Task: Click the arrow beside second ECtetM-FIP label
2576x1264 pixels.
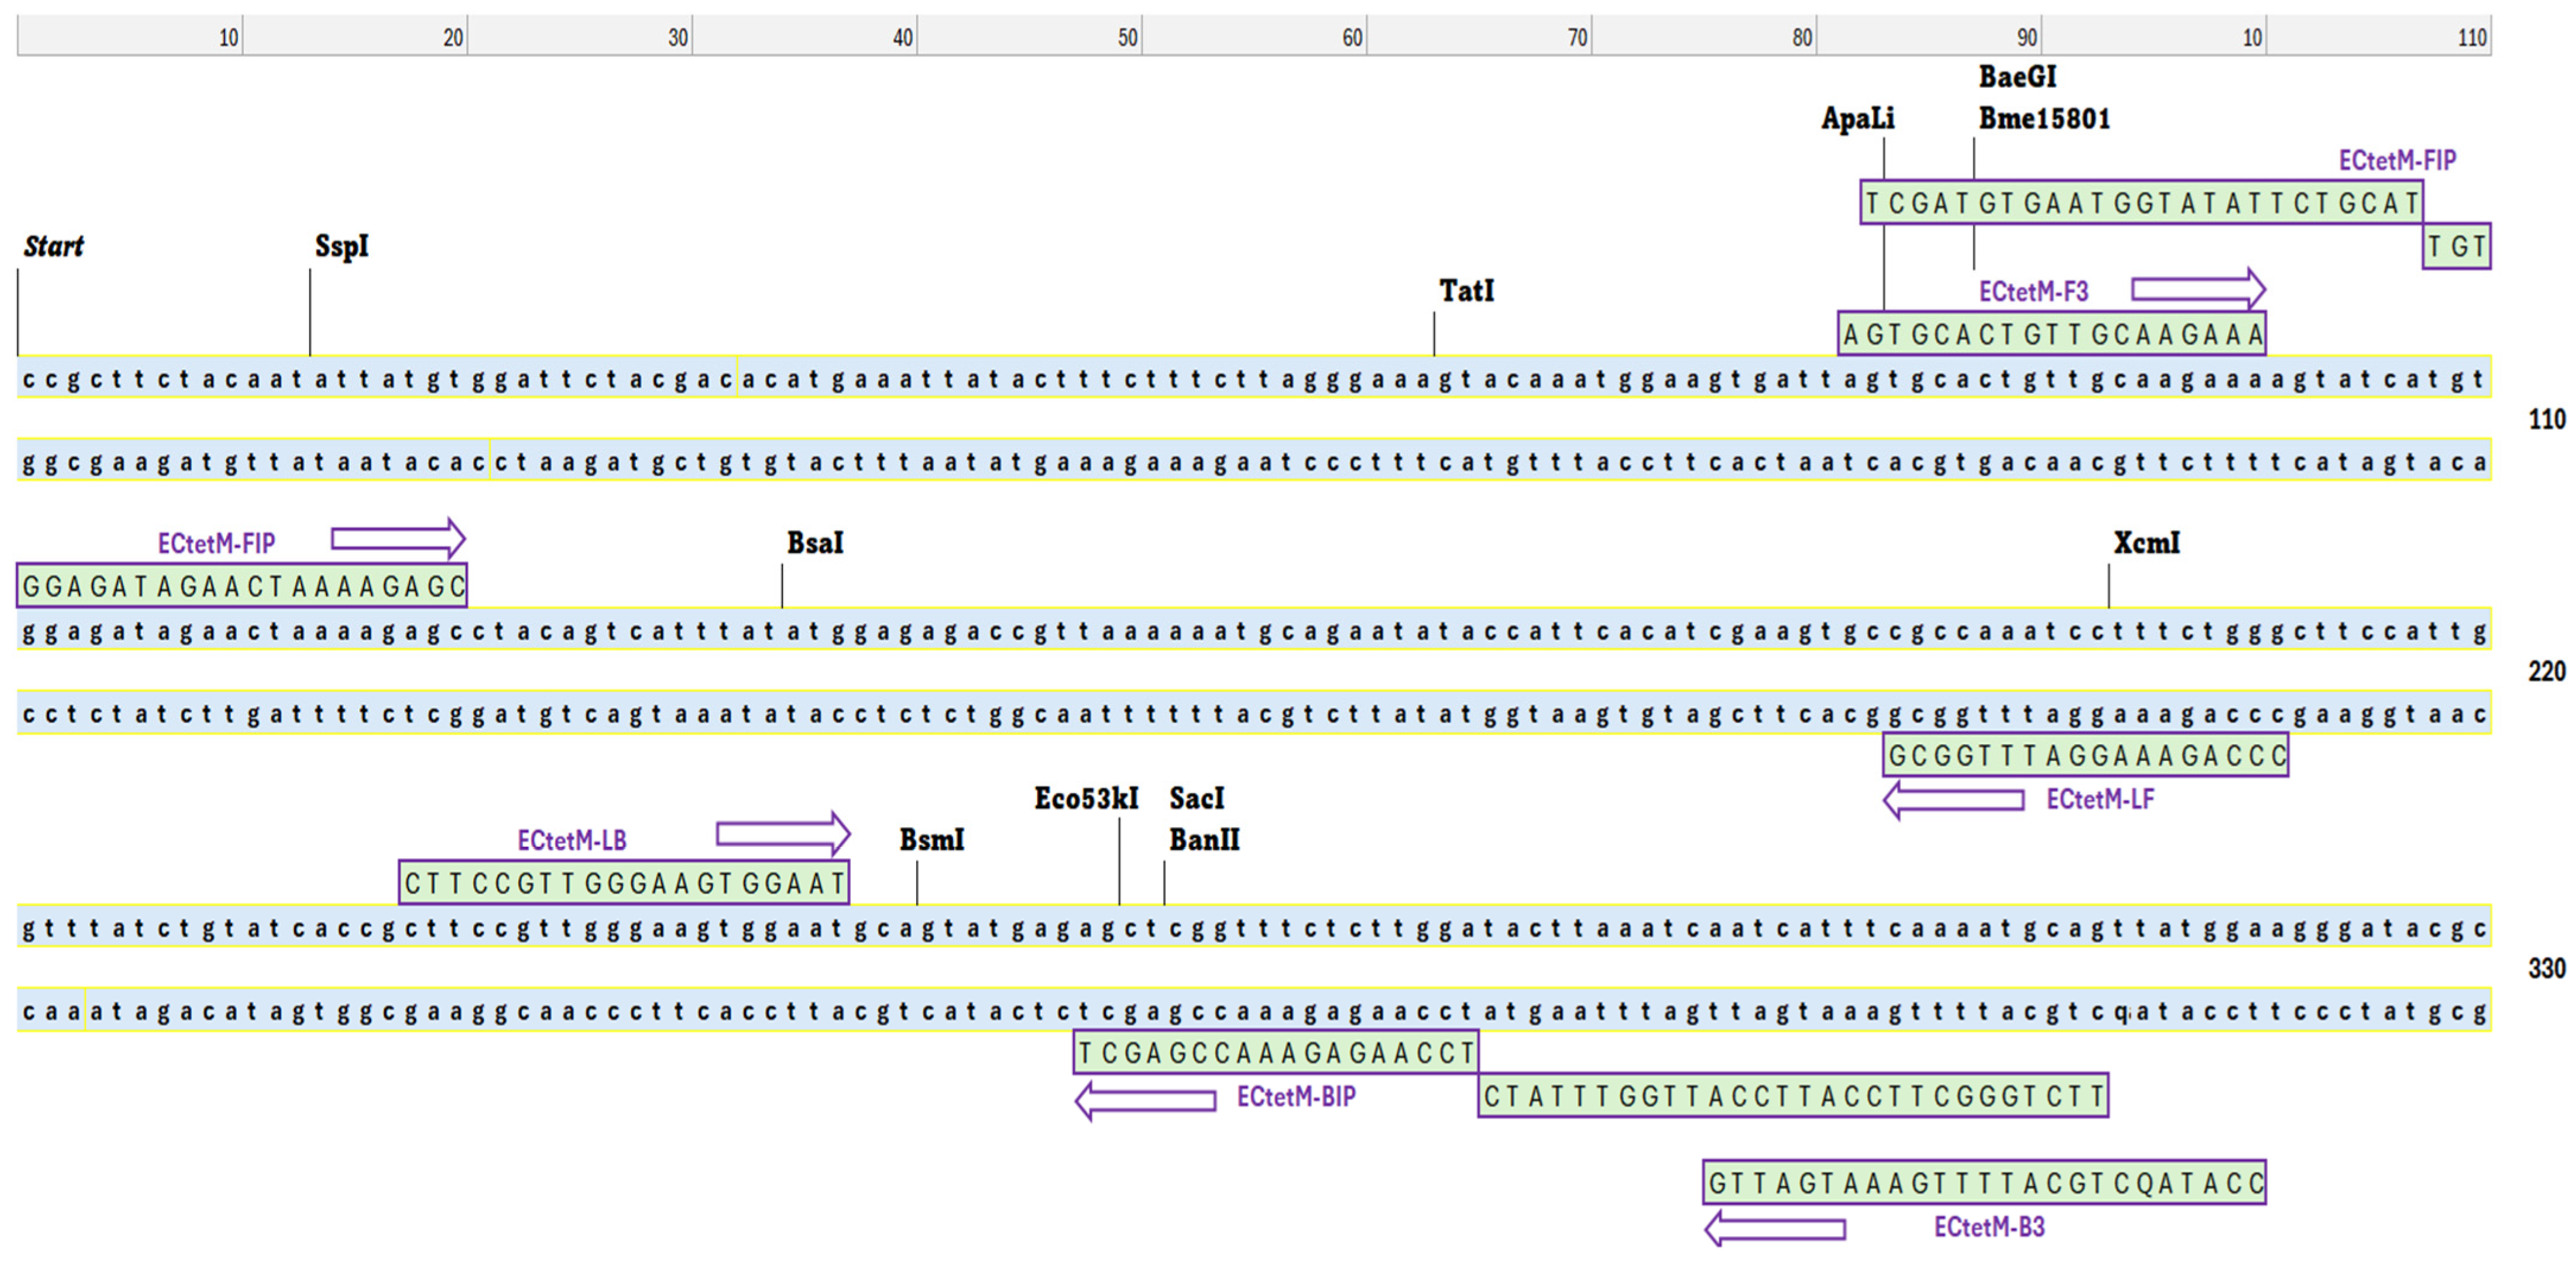Action: pyautogui.click(x=398, y=538)
